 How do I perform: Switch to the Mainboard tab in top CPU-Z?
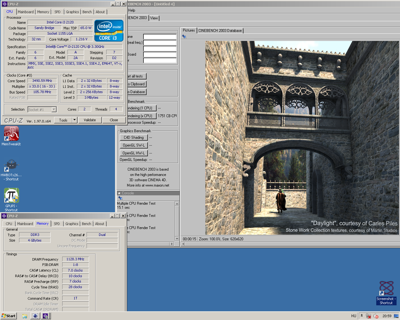(x=26, y=12)
